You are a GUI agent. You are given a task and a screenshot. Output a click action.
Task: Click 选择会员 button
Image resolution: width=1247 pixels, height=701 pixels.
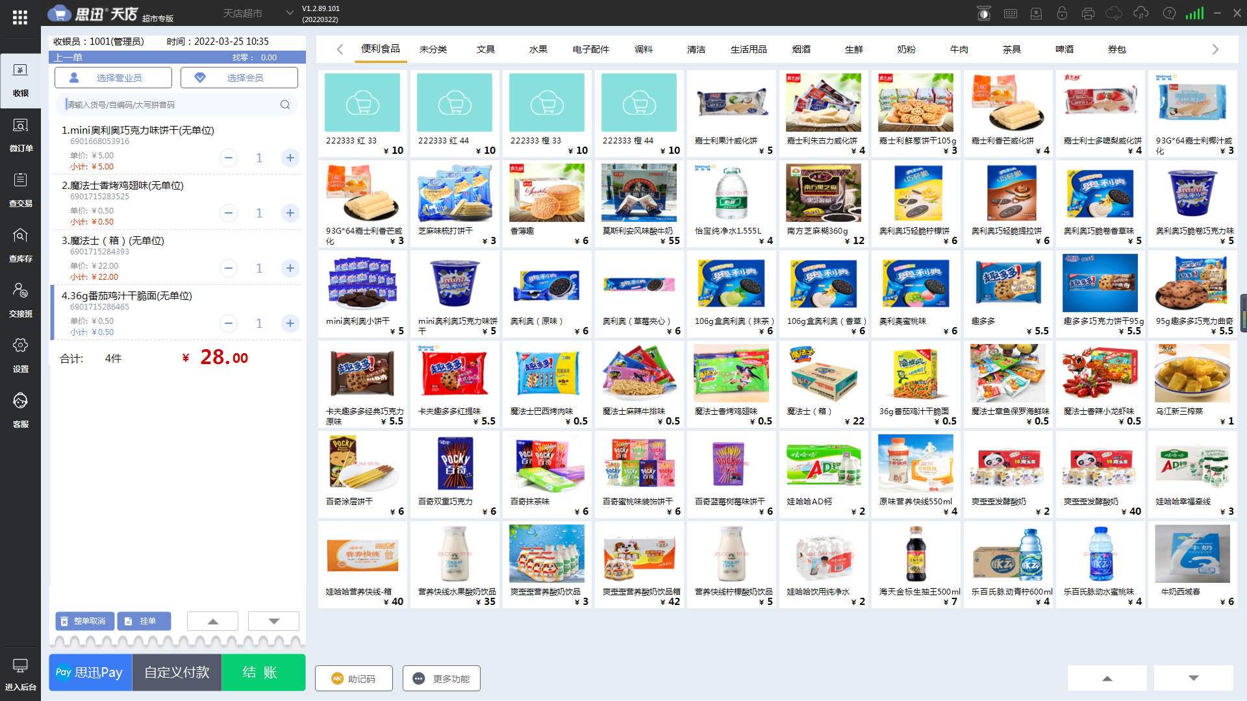tap(239, 77)
